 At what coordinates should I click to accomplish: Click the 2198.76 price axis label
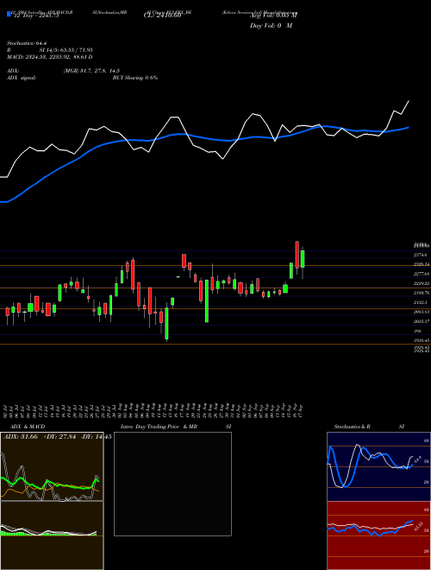[421, 293]
